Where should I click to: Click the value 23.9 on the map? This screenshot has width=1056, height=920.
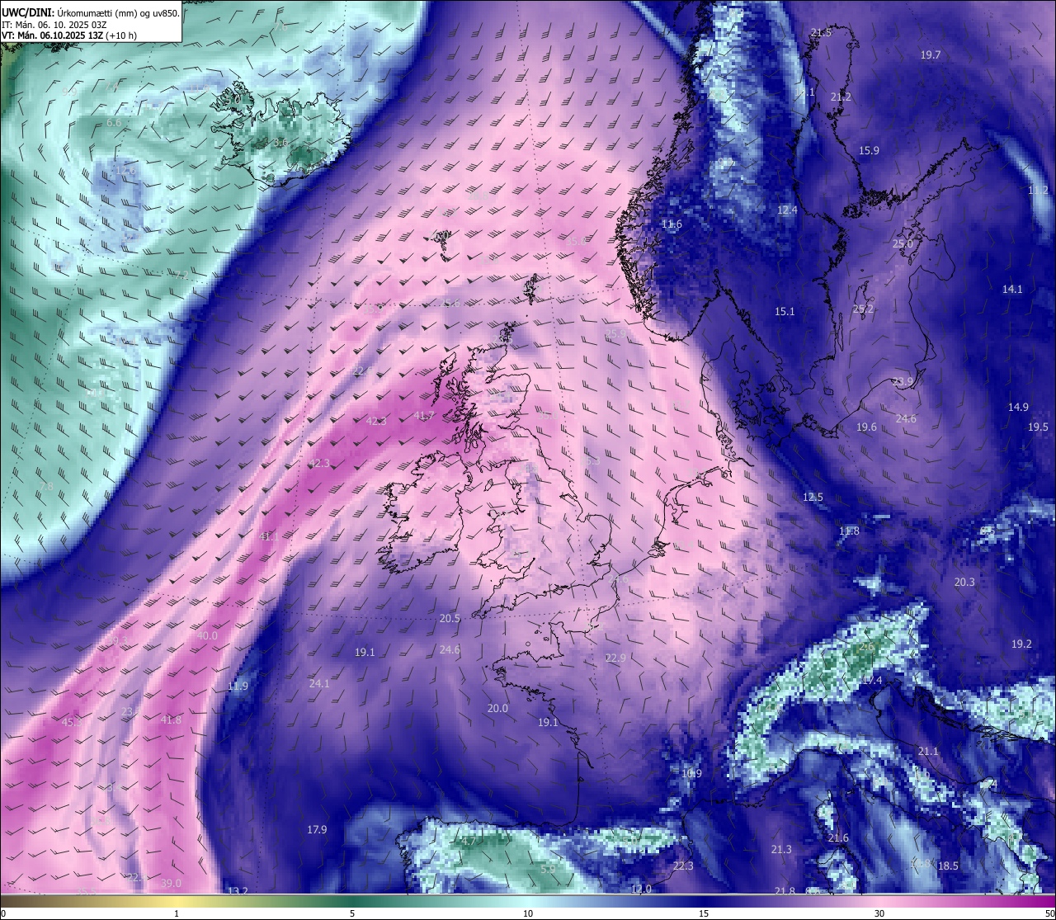[903, 381]
